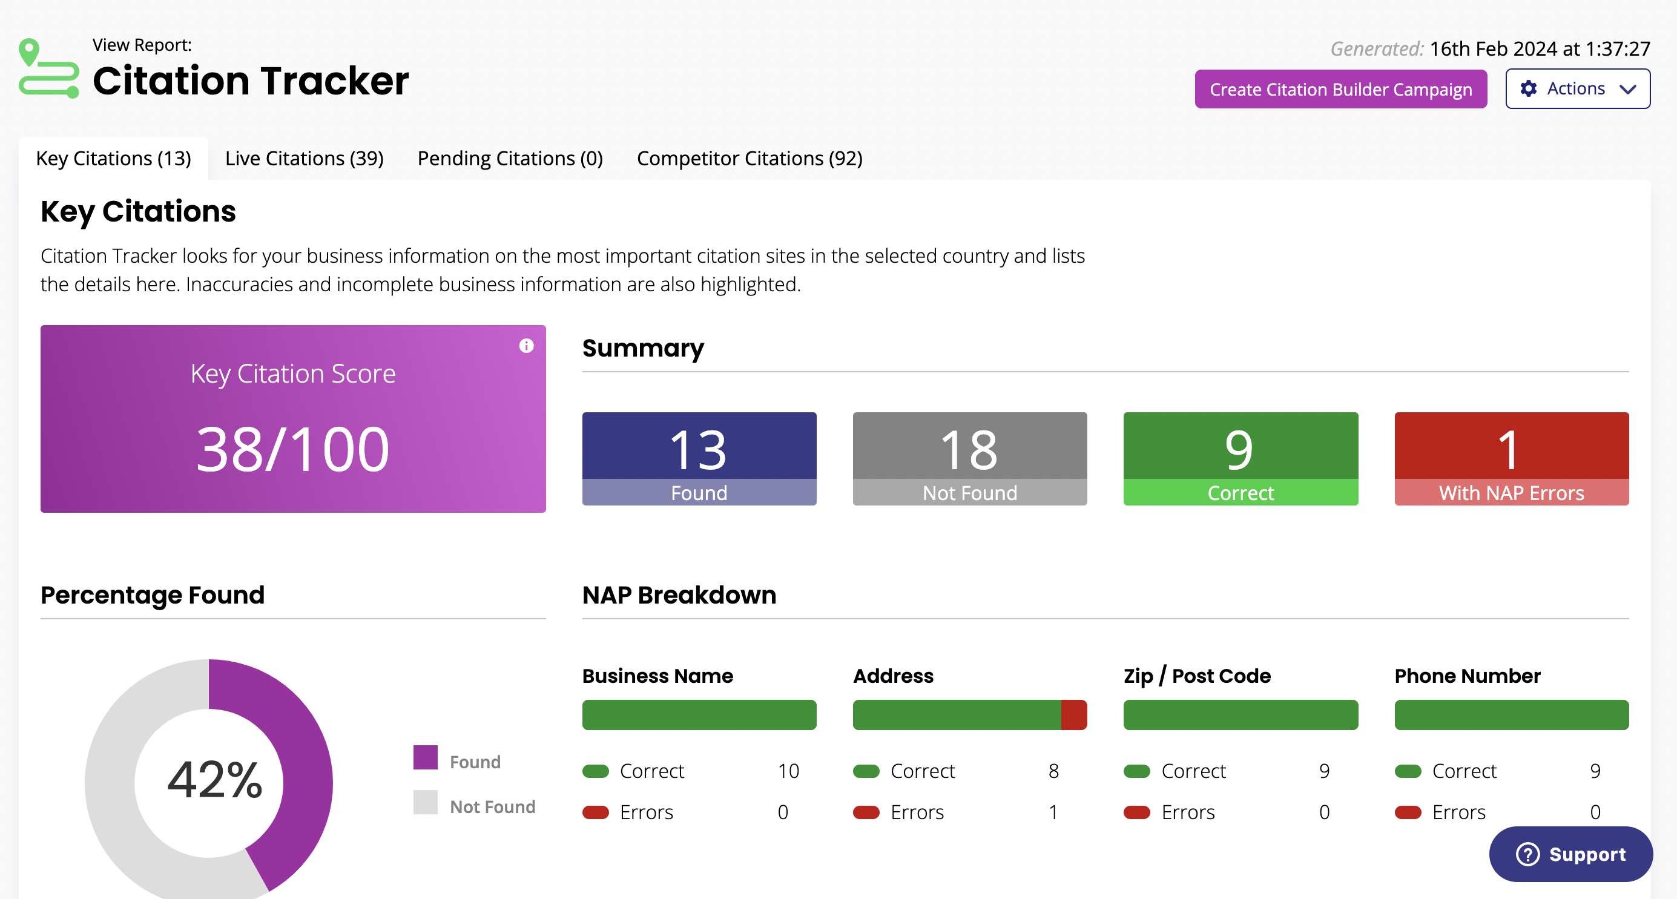Click the info icon on Key Citation Score

(526, 346)
